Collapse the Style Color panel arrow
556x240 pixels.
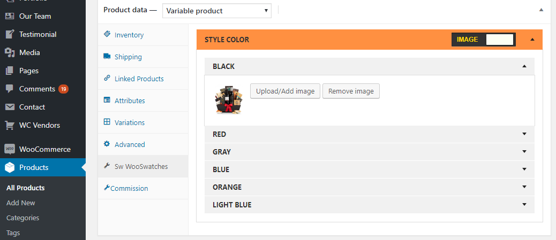click(x=532, y=40)
